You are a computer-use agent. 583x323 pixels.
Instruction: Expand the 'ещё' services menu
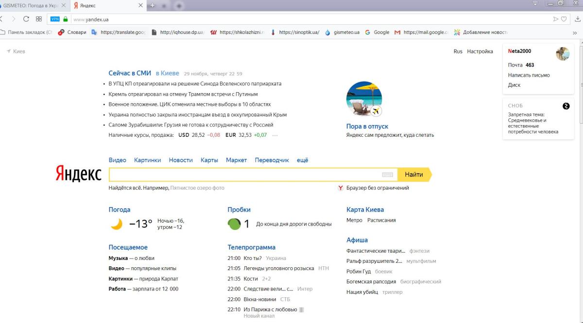point(302,160)
